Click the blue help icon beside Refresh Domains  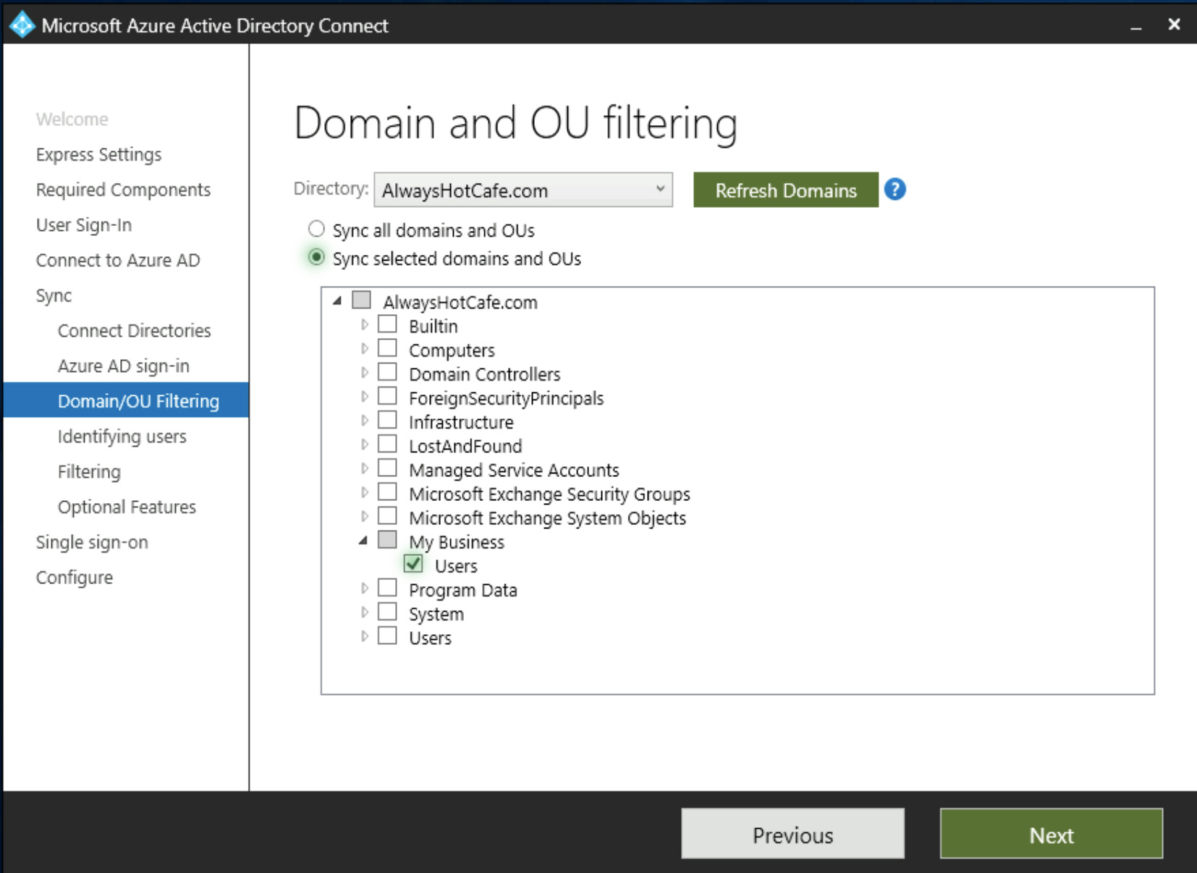click(894, 190)
